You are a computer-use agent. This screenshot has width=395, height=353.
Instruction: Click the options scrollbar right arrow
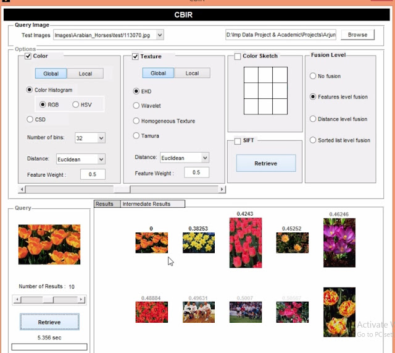click(x=222, y=189)
